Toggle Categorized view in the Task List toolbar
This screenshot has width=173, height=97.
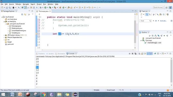point(147,15)
